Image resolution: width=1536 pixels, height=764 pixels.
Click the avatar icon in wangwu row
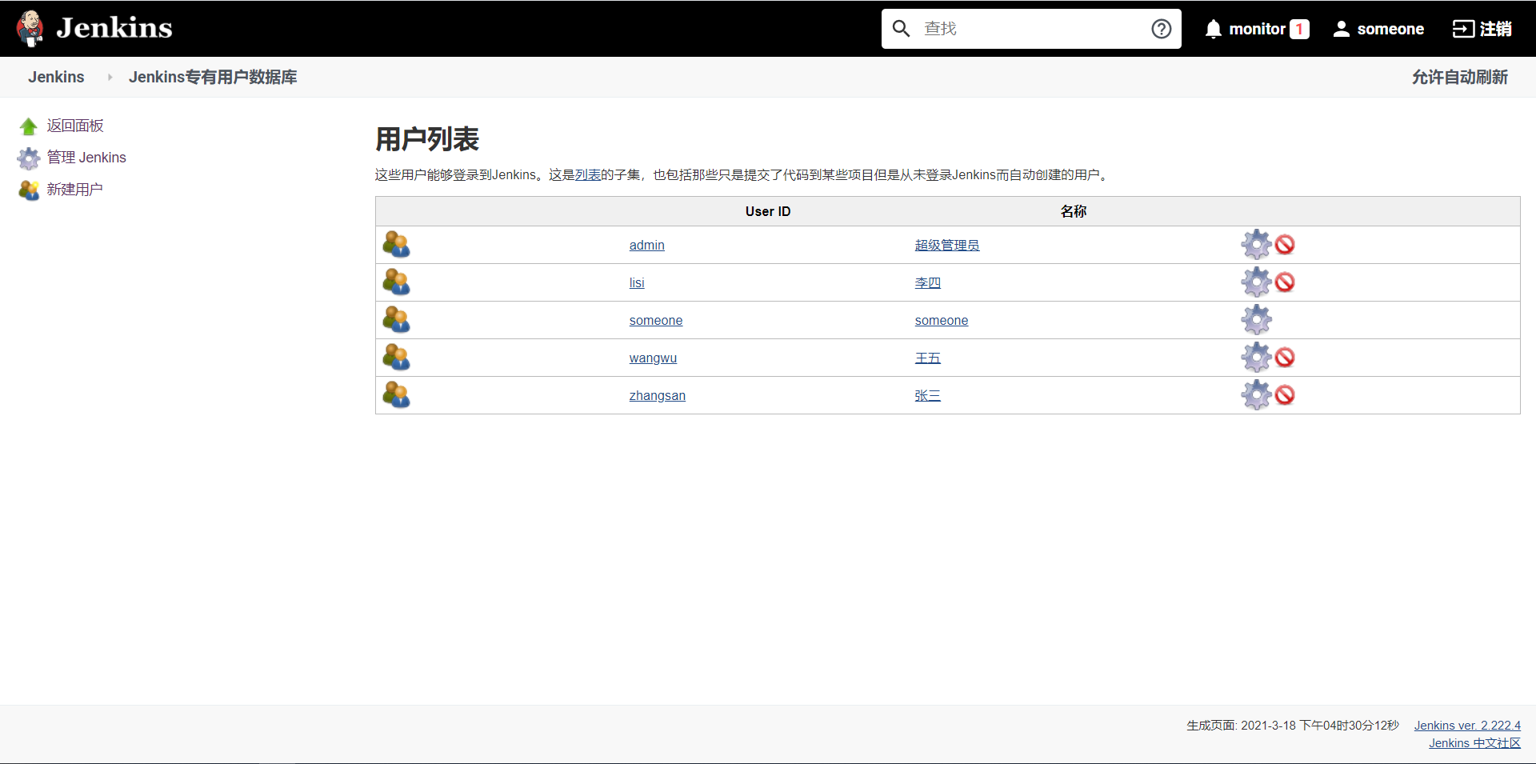396,358
